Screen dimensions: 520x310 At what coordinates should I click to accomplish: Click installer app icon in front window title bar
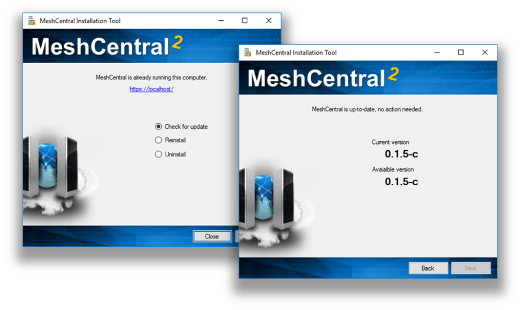click(x=248, y=52)
